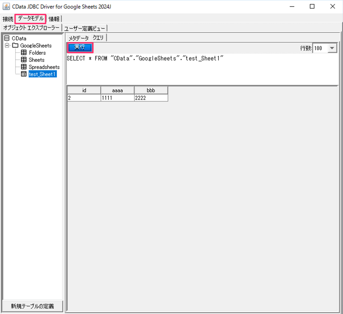Switch to the 接続 tab
The width and height of the screenshot is (343, 314).
8,19
